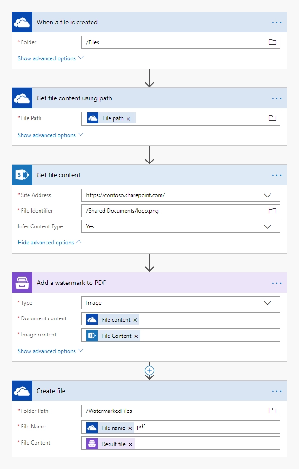Click OneDrive icon on 'Create file' step
The height and width of the screenshot is (469, 299).
click(22, 391)
